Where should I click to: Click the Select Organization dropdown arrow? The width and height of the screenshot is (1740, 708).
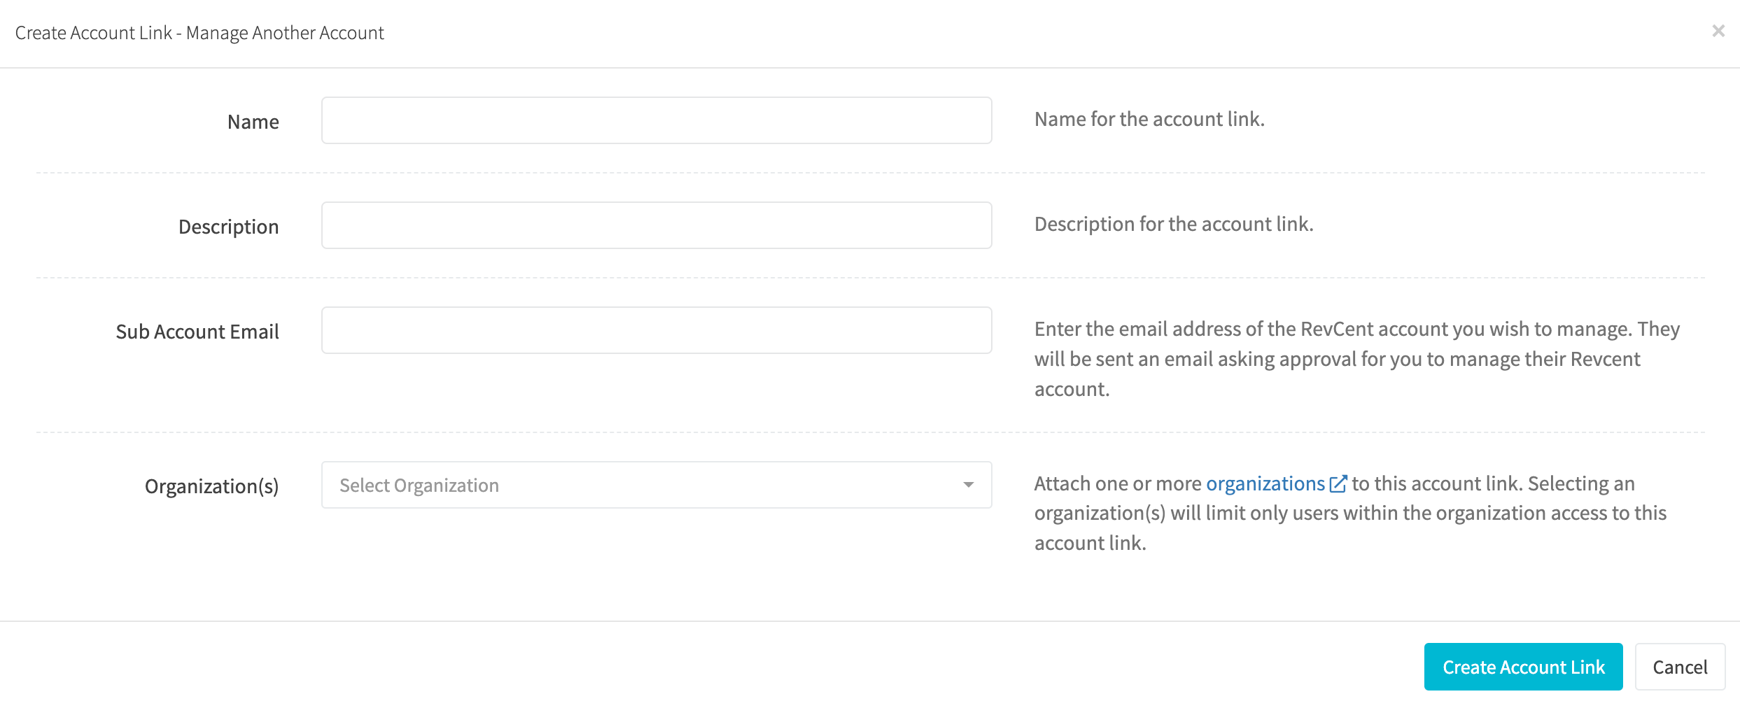point(969,485)
